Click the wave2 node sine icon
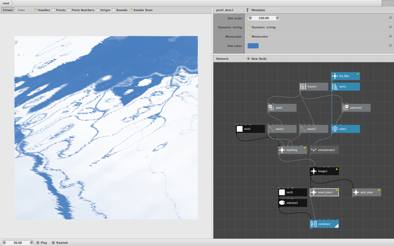 point(303,129)
